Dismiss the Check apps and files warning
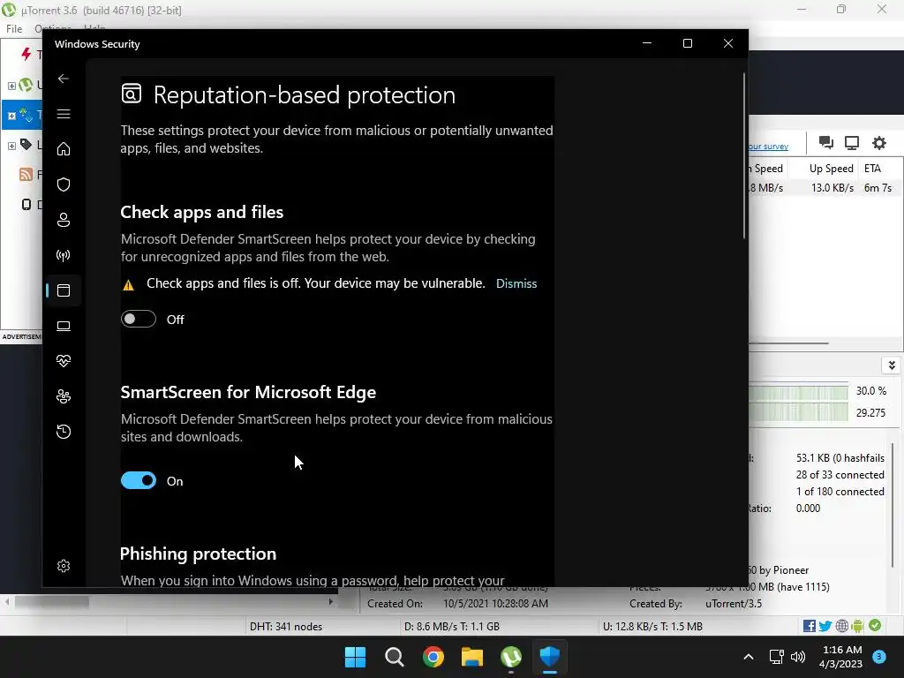 click(x=516, y=283)
